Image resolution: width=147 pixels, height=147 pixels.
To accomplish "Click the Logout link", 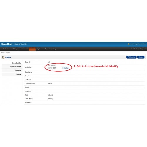I will 142,49.
